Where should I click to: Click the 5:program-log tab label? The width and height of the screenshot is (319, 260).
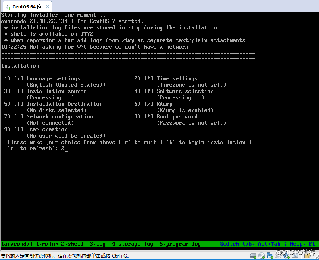(x=180, y=244)
